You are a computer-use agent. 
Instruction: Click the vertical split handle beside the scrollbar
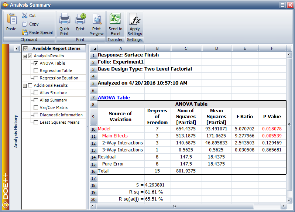87,127
